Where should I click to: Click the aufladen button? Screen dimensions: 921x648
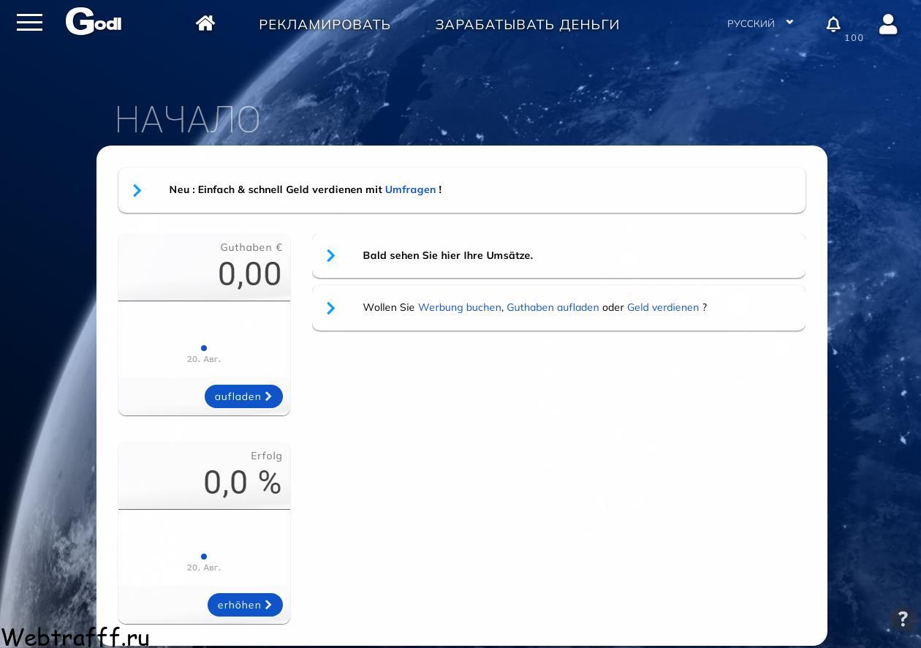(243, 396)
